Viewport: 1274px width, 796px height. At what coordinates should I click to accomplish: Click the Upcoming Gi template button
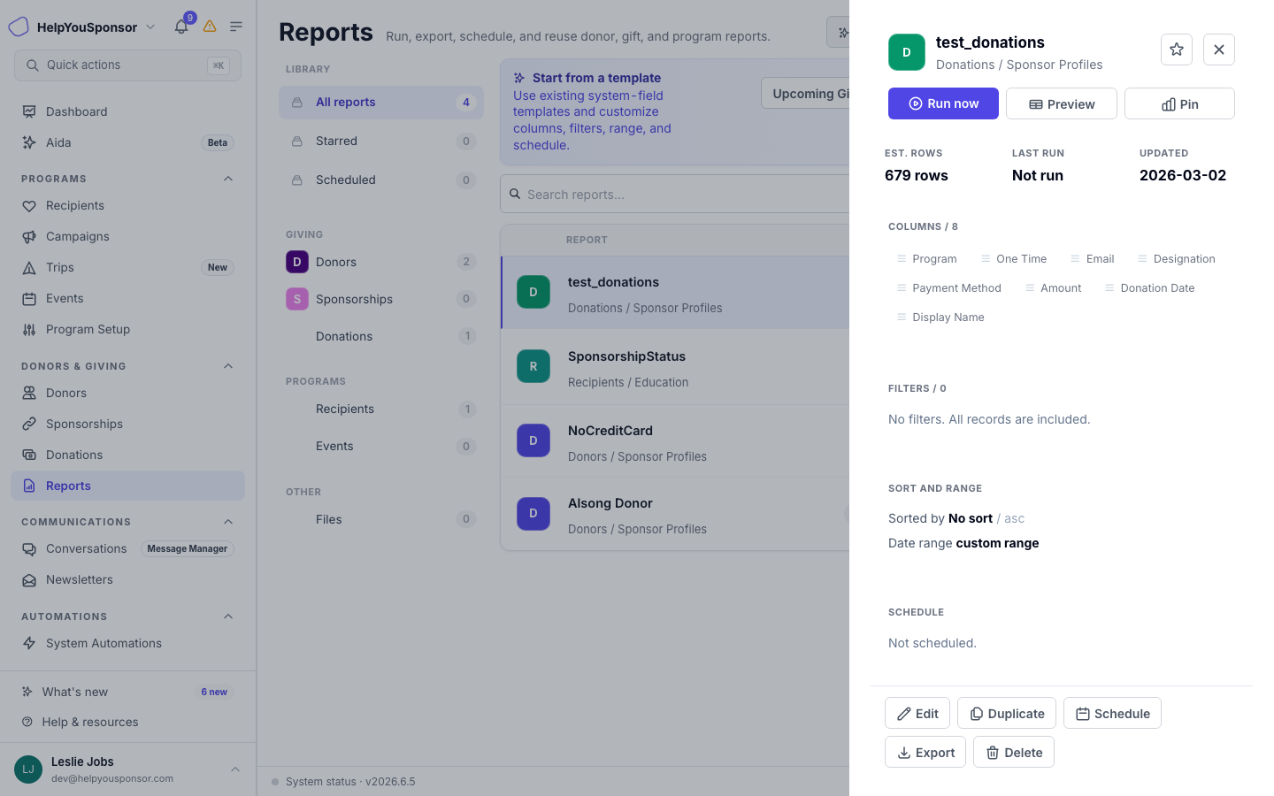point(806,94)
